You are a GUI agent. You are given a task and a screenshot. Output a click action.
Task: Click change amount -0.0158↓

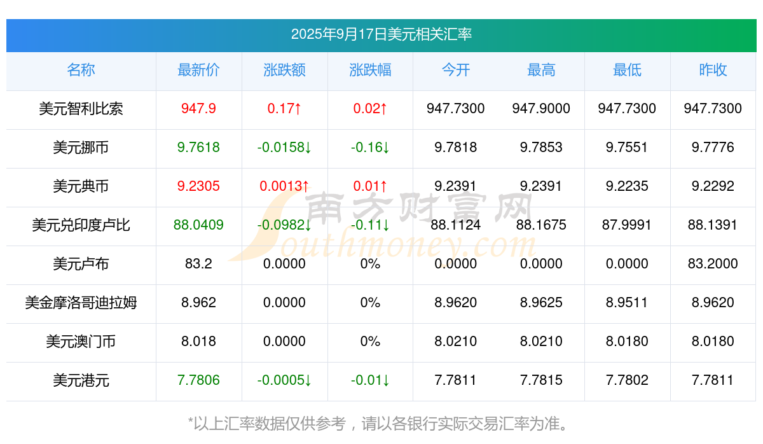[x=284, y=148]
